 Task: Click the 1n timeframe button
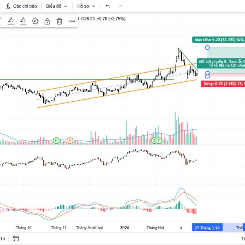[2, 238]
